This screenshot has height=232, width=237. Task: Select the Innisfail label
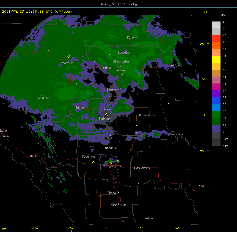pyautogui.click(x=114, y=90)
